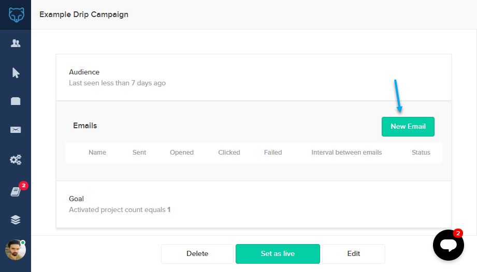The height and width of the screenshot is (272, 477).
Task: Open the chat messenger bubble
Action: pyautogui.click(x=448, y=245)
